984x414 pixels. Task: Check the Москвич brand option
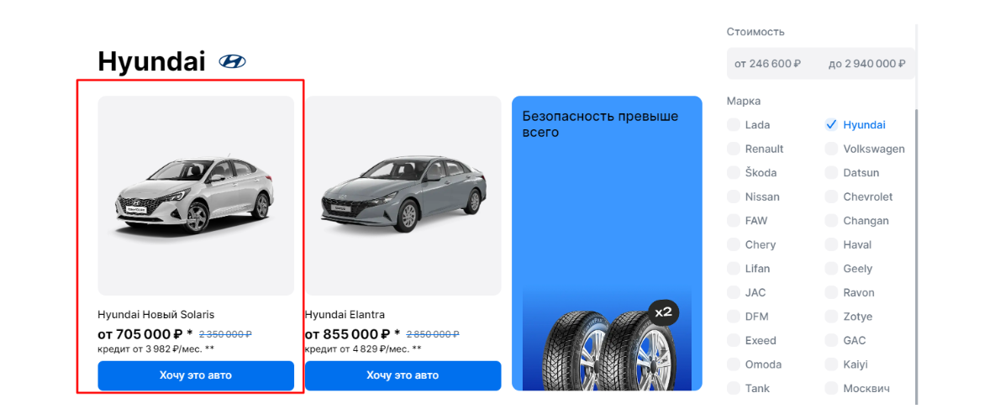831,388
